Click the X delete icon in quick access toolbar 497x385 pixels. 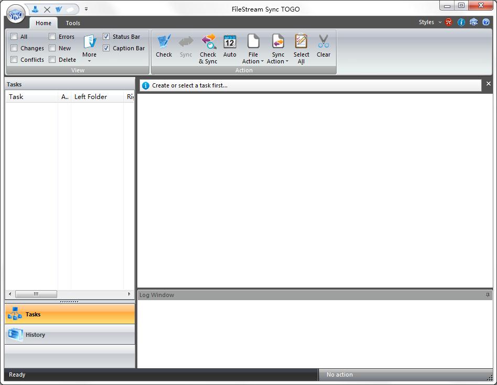click(x=47, y=9)
